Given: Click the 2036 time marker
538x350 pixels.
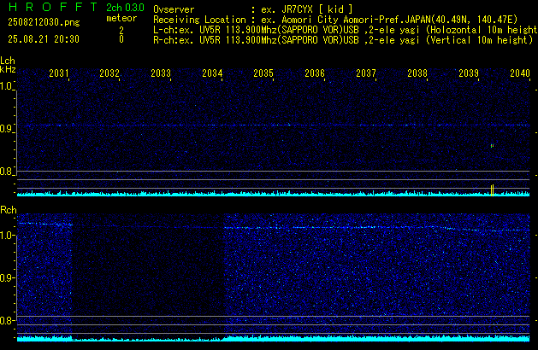Looking at the screenshot, I should 315,73.
